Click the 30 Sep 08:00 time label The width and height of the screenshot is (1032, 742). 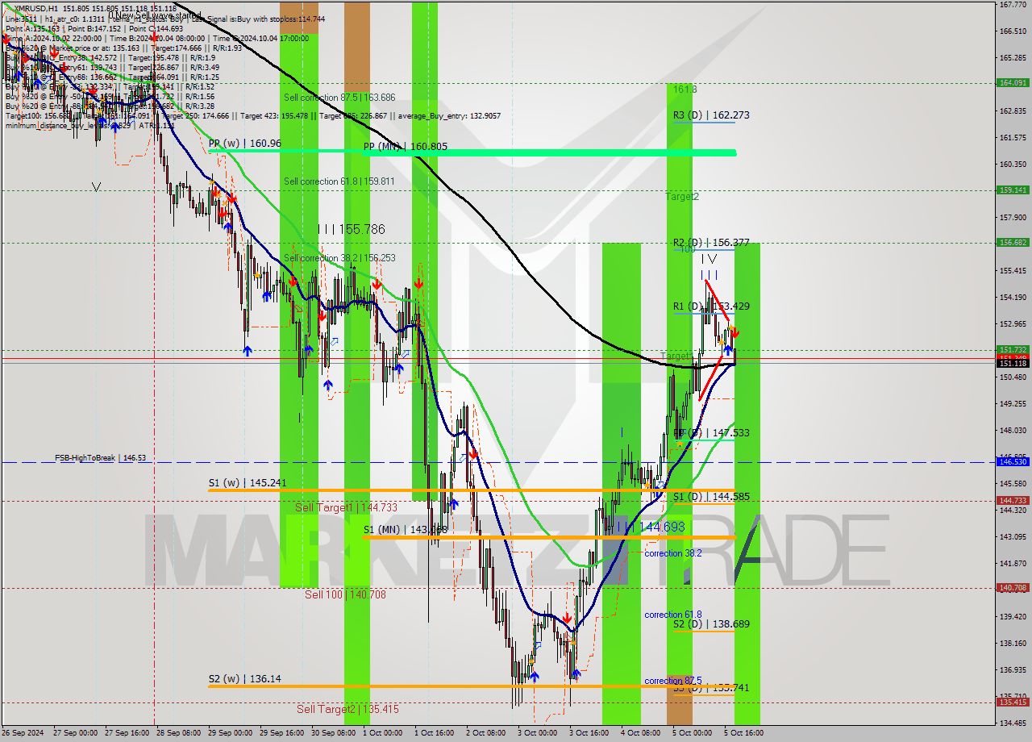[x=331, y=733]
